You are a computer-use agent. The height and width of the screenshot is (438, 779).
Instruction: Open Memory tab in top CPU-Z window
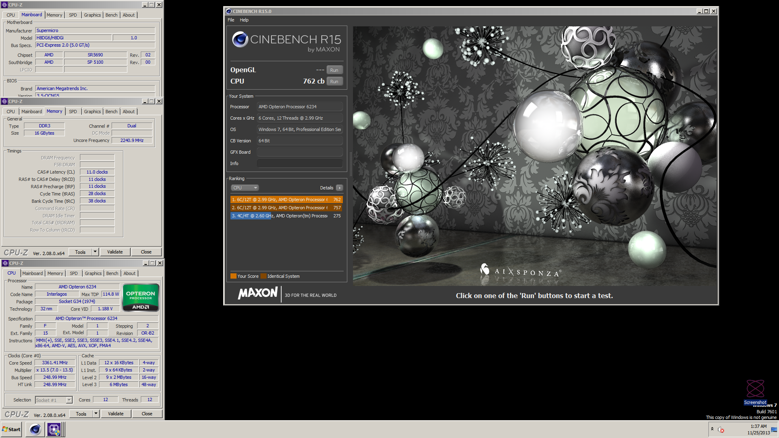(54, 15)
